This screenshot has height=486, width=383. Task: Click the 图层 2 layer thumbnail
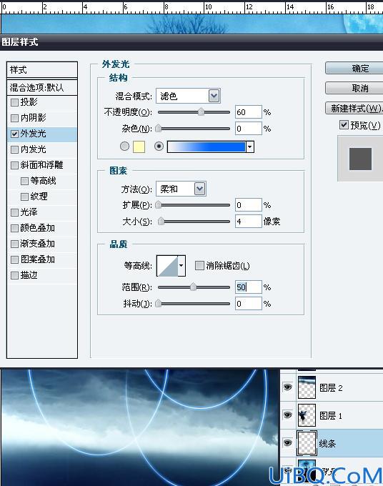click(x=307, y=387)
